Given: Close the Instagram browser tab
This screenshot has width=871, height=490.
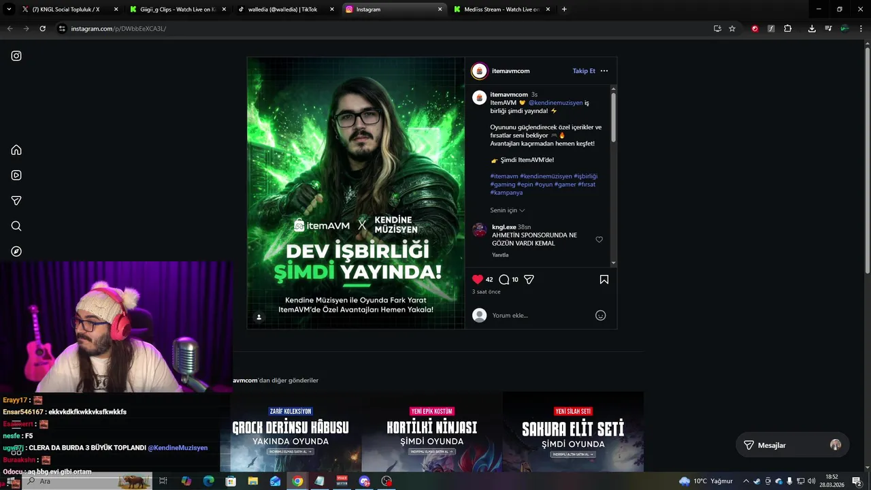Looking at the screenshot, I should pyautogui.click(x=440, y=10).
